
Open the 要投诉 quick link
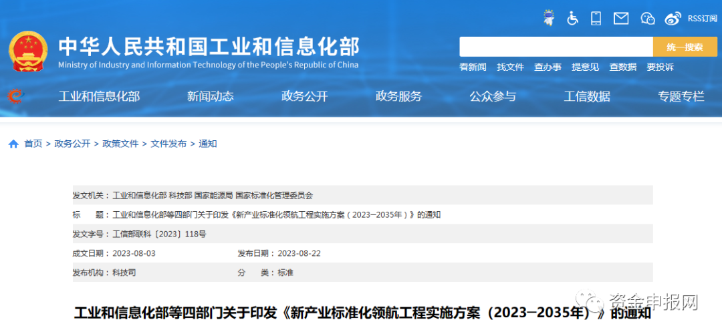pyautogui.click(x=660, y=67)
